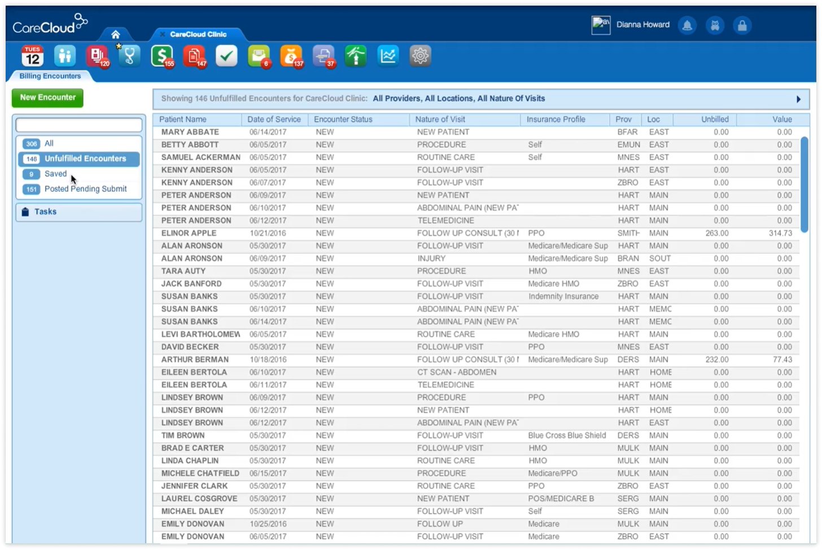This screenshot has height=550, width=822.
Task: Select the Saved encounters filter
Action: point(55,174)
